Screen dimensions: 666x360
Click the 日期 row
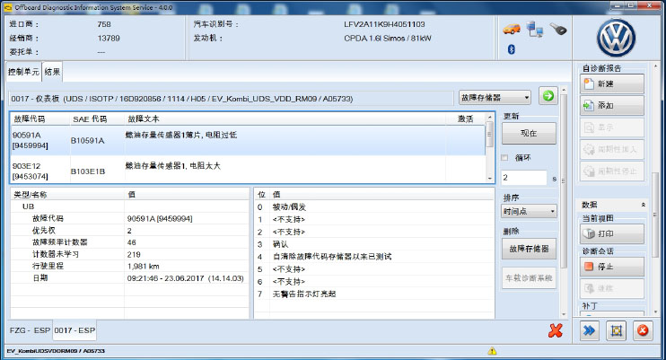[129, 278]
